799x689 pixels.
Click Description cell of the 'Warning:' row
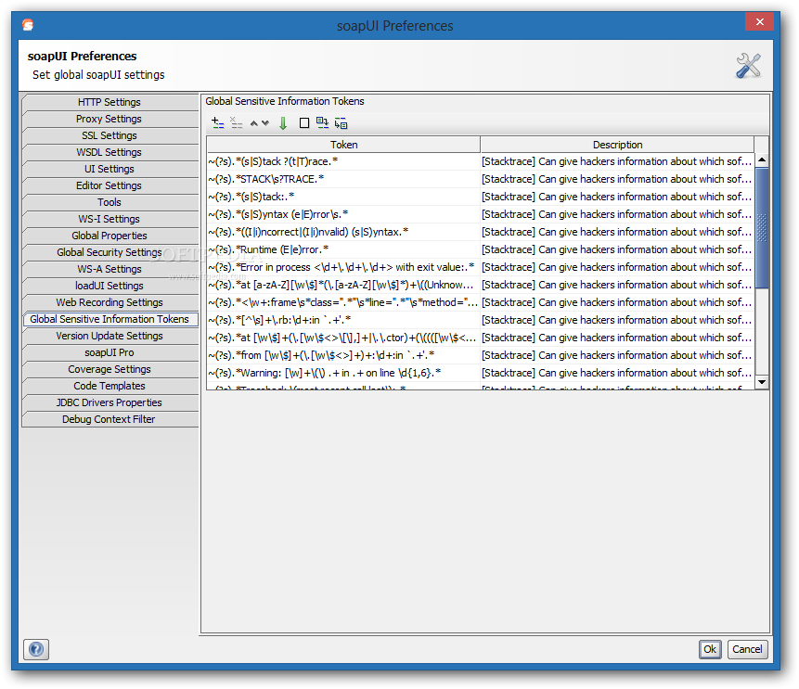[617, 374]
